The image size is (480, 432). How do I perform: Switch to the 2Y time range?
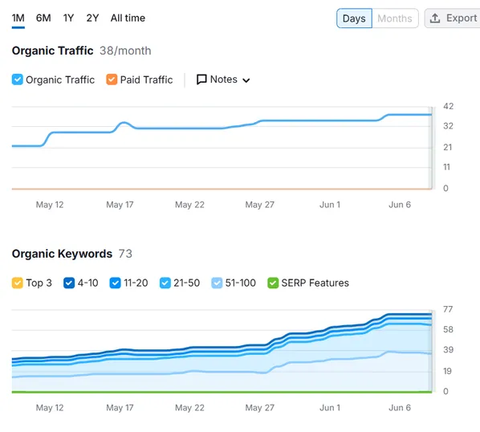coord(92,18)
